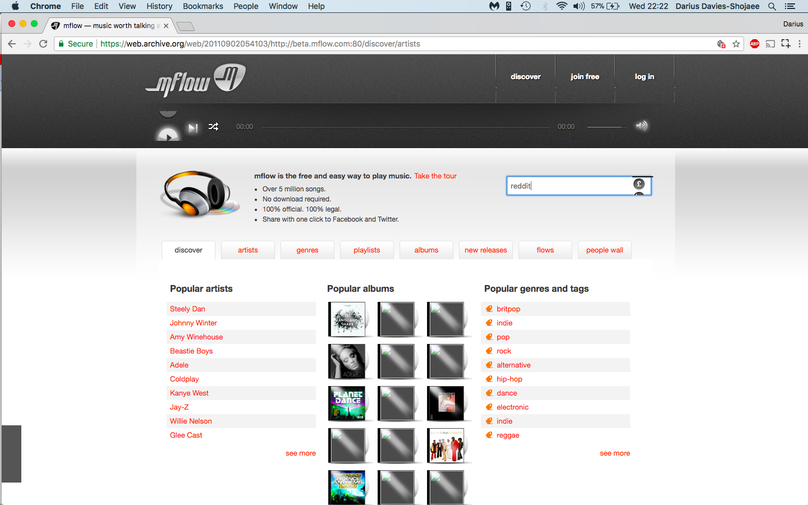Click the address bar URL

pyautogui.click(x=260, y=44)
